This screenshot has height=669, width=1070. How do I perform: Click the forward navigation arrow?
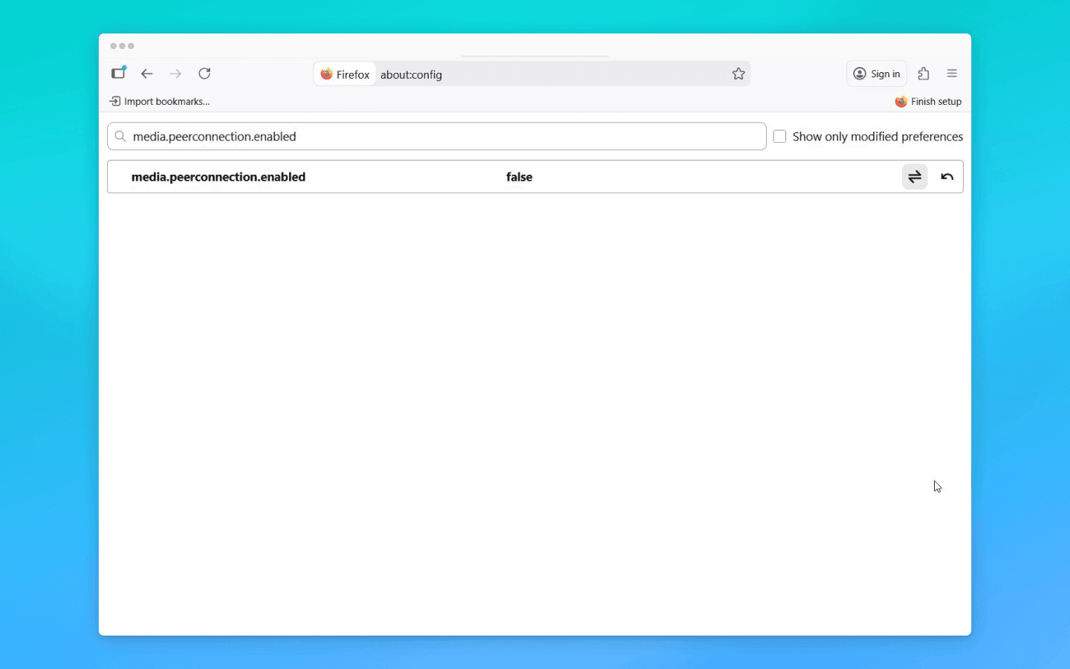tap(175, 74)
